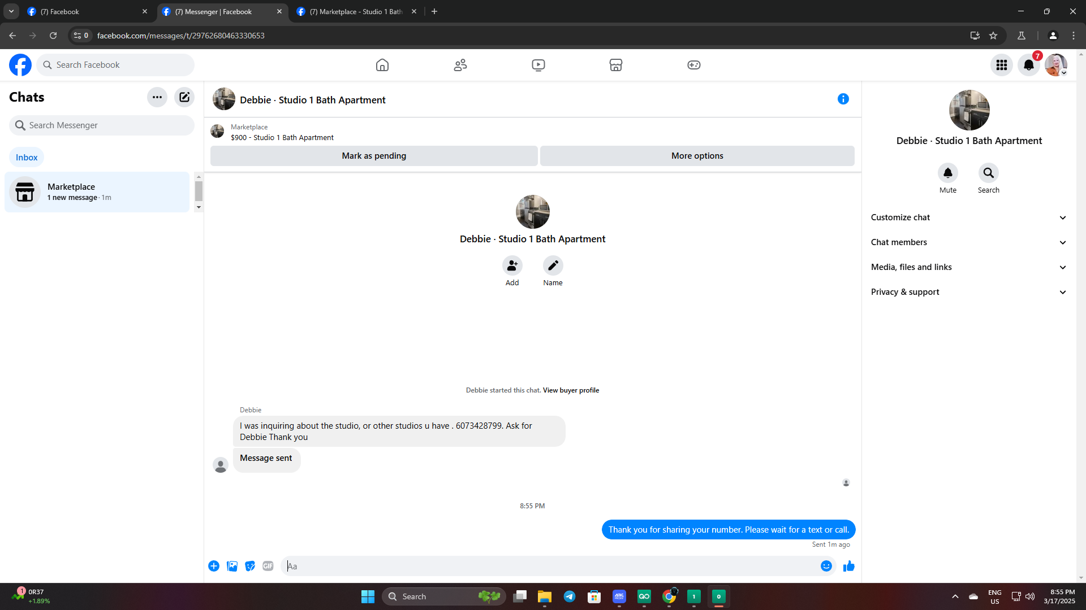Send a thumbs-up like
This screenshot has width=1086, height=610.
coord(849,566)
